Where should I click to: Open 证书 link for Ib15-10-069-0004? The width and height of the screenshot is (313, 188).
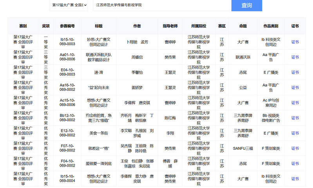click(295, 179)
